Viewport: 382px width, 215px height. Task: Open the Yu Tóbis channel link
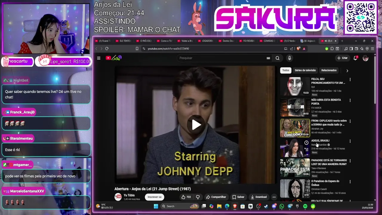pos(129,195)
